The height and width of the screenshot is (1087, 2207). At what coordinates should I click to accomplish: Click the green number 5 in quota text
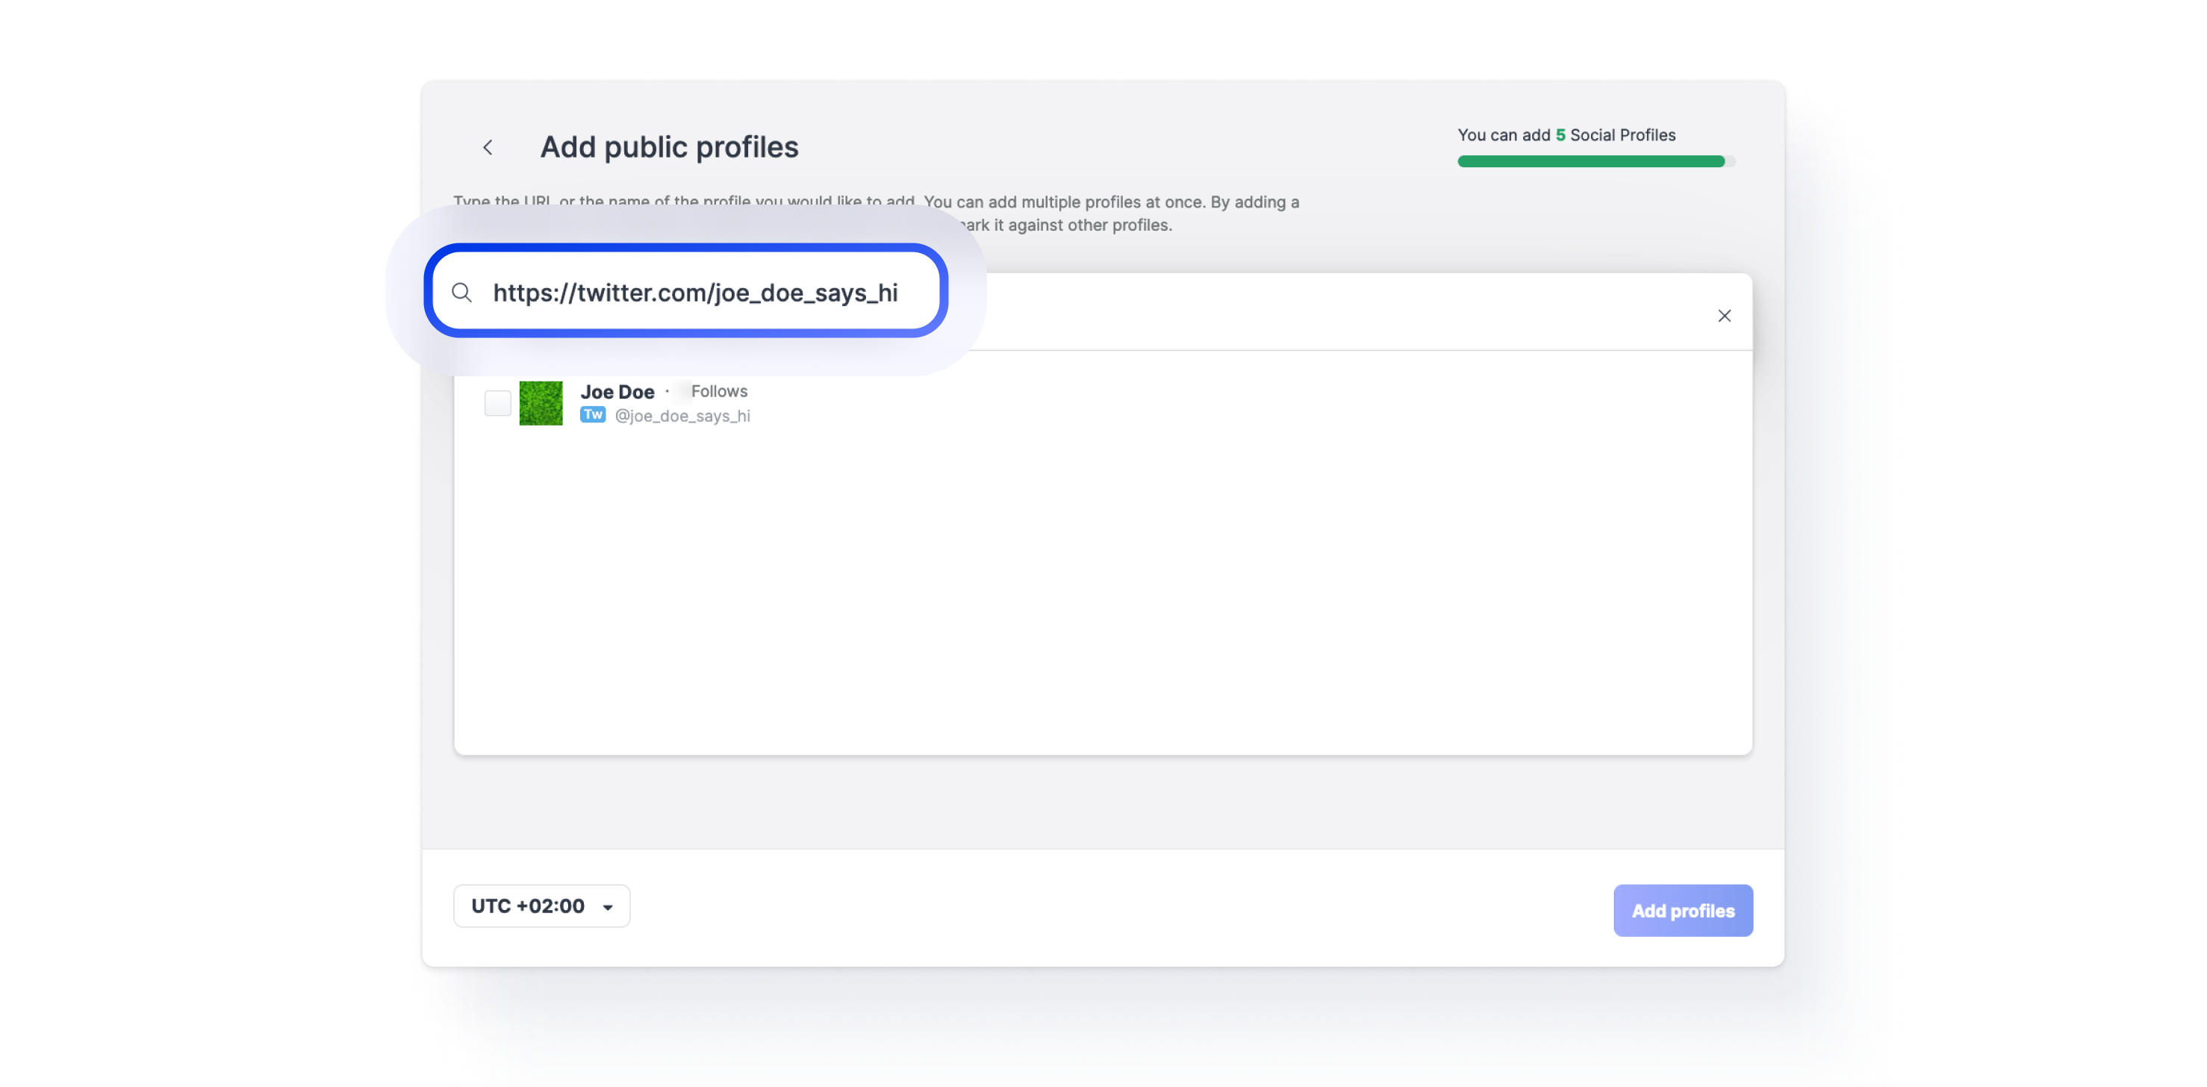(1560, 135)
